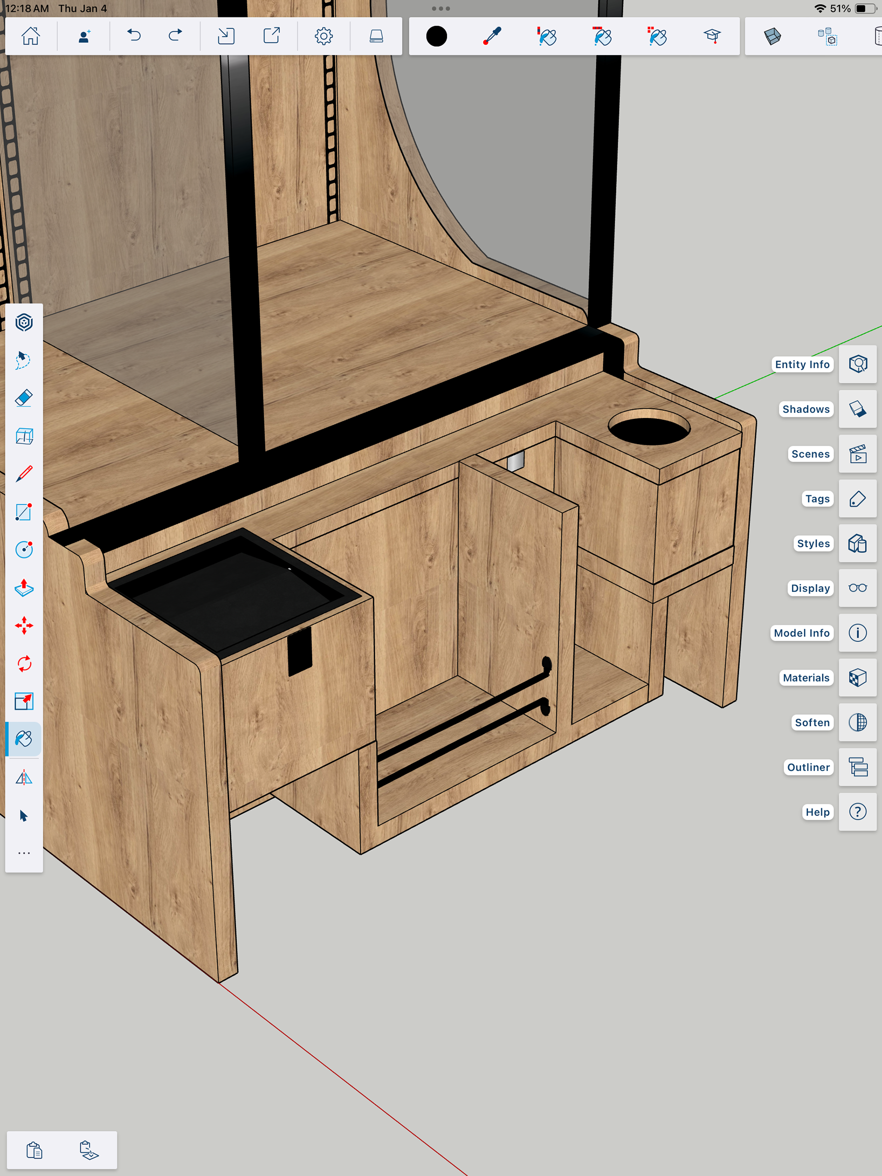The width and height of the screenshot is (882, 1176).
Task: Open the Entity Info panel
Action: tap(857, 364)
